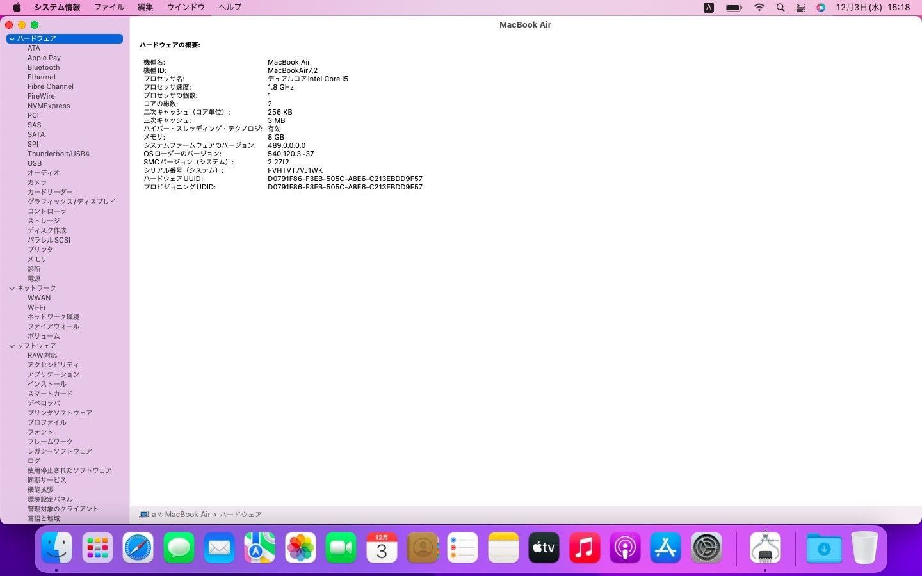This screenshot has height=576, width=922.
Task: Click the date and time display
Action: coord(873,8)
